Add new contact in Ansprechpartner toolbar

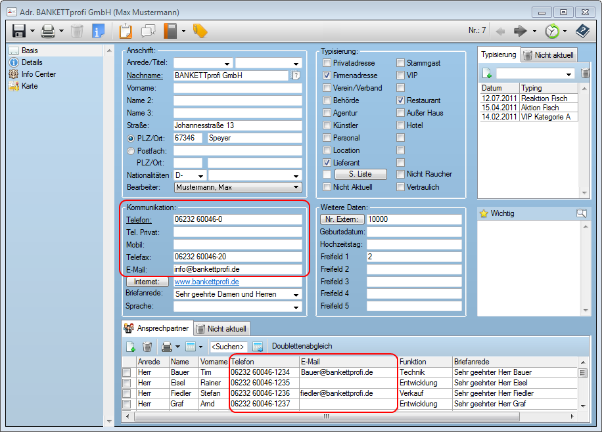click(131, 347)
